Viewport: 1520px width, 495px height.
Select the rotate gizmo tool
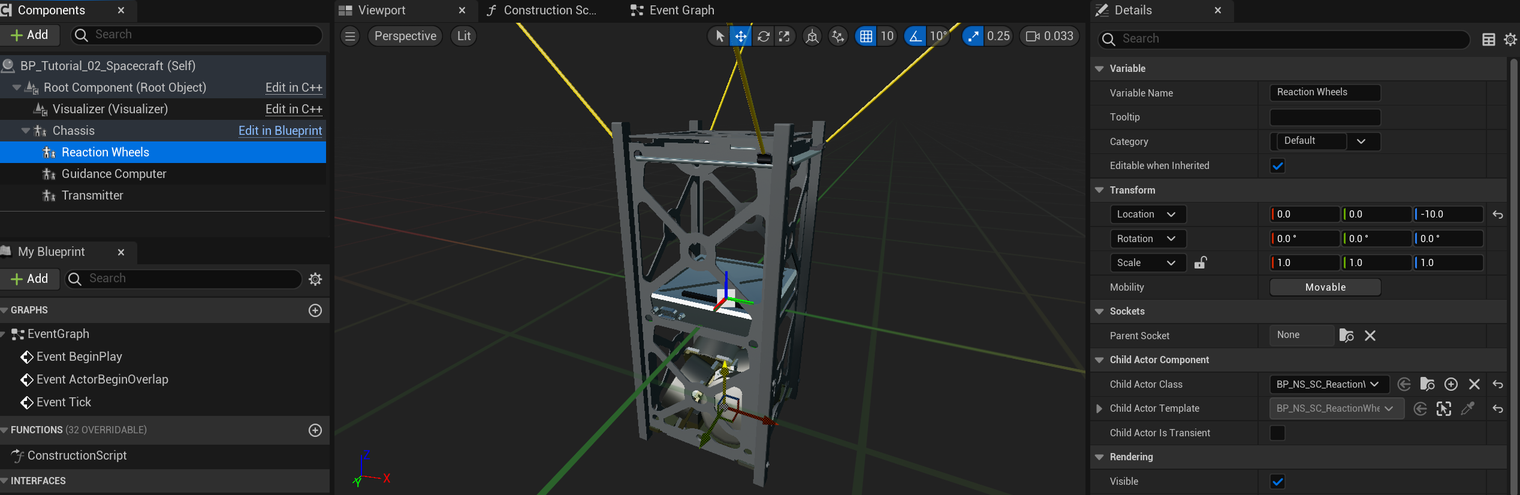(x=763, y=37)
